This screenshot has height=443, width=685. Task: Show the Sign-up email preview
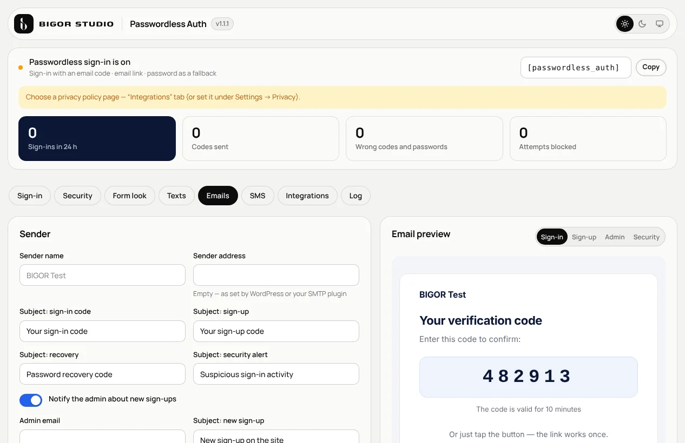coord(584,237)
